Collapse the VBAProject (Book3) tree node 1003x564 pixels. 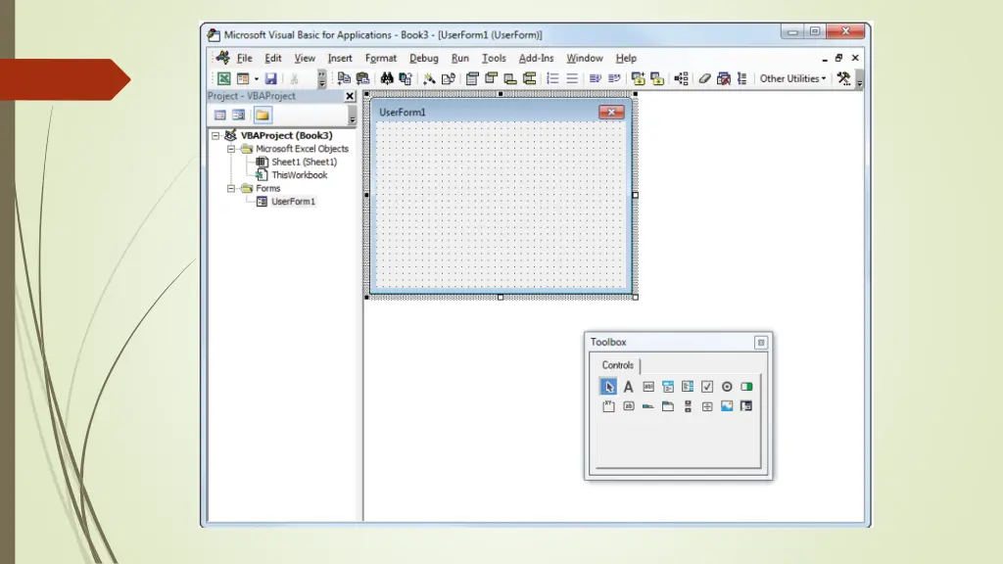(215, 135)
